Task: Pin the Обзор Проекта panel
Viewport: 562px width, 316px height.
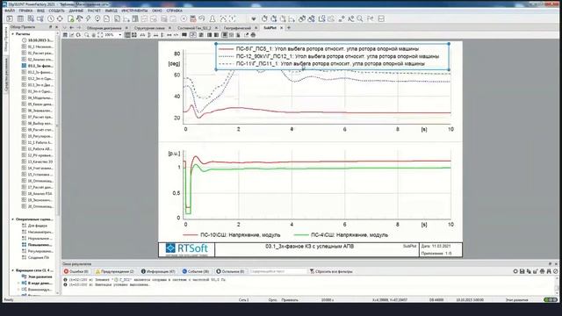Action: [x=51, y=27]
